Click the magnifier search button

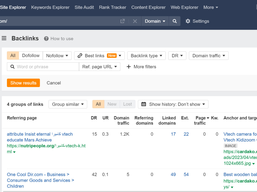175,21
